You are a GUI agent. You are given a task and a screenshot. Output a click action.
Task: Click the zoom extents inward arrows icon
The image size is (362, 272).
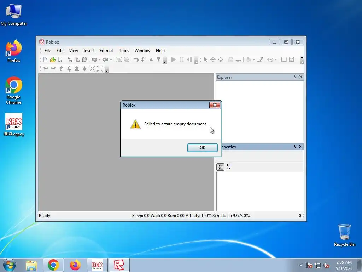tap(92, 68)
